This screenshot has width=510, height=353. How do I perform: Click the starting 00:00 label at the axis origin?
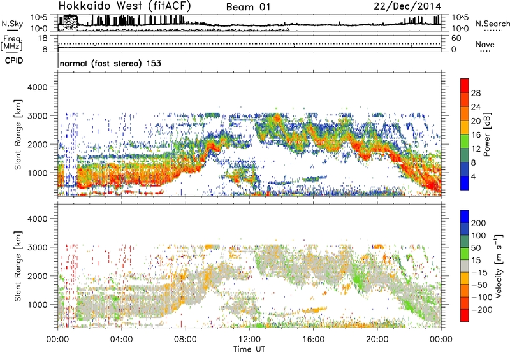[x=57, y=340]
